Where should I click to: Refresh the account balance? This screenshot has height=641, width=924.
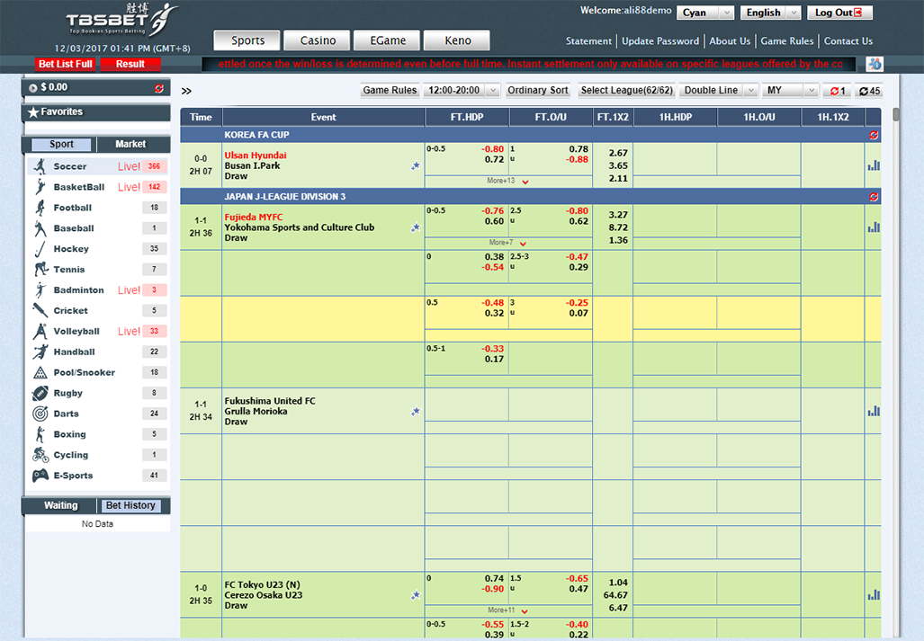pos(159,88)
